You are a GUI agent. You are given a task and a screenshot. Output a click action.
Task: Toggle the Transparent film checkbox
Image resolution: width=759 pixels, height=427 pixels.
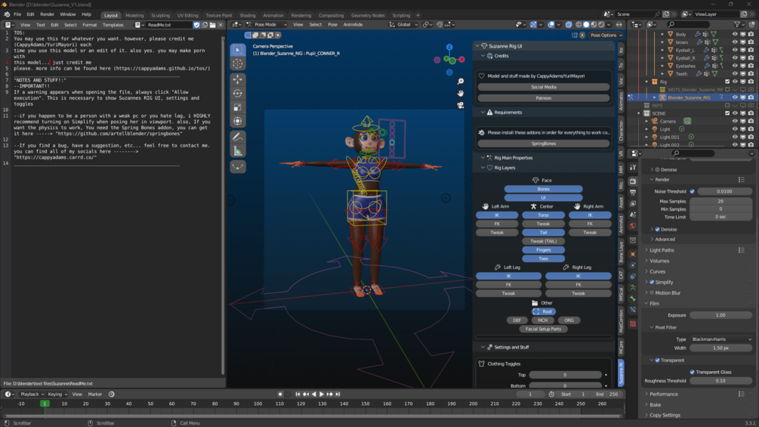coord(657,360)
